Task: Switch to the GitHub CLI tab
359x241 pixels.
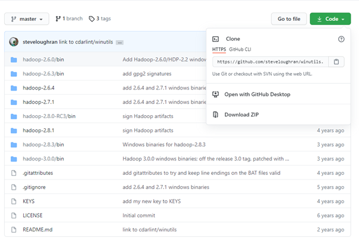Action: [240, 50]
